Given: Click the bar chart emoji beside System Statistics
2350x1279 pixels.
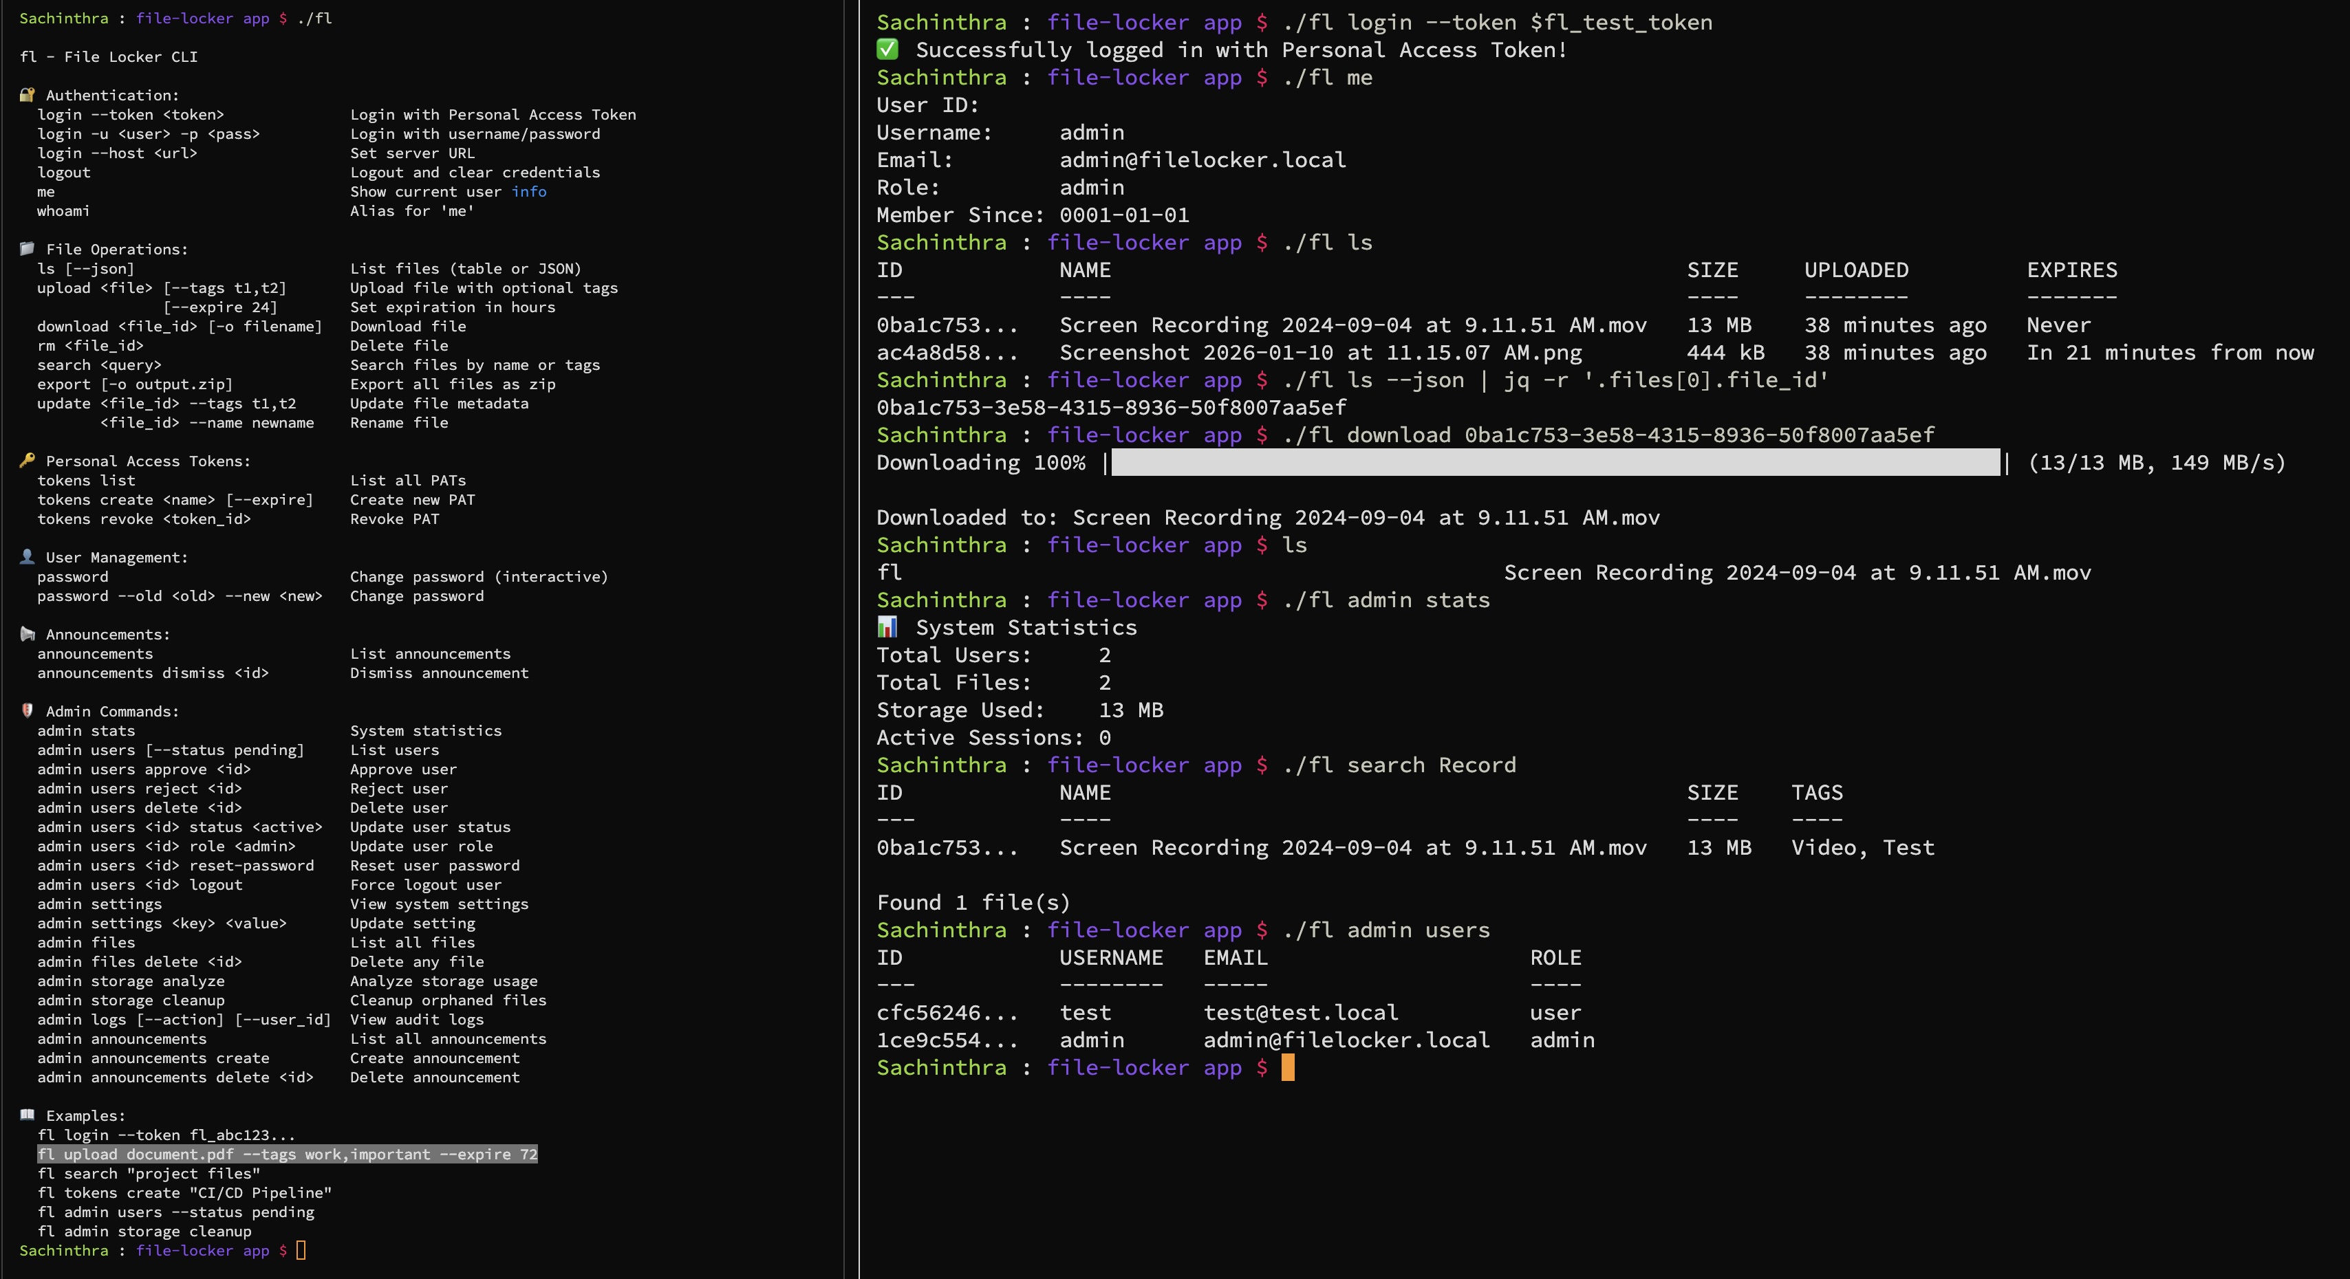Looking at the screenshot, I should pyautogui.click(x=887, y=627).
